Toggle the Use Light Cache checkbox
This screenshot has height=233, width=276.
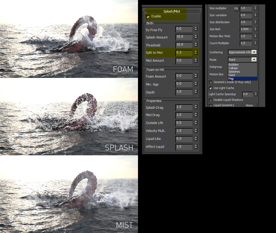pyautogui.click(x=211, y=88)
